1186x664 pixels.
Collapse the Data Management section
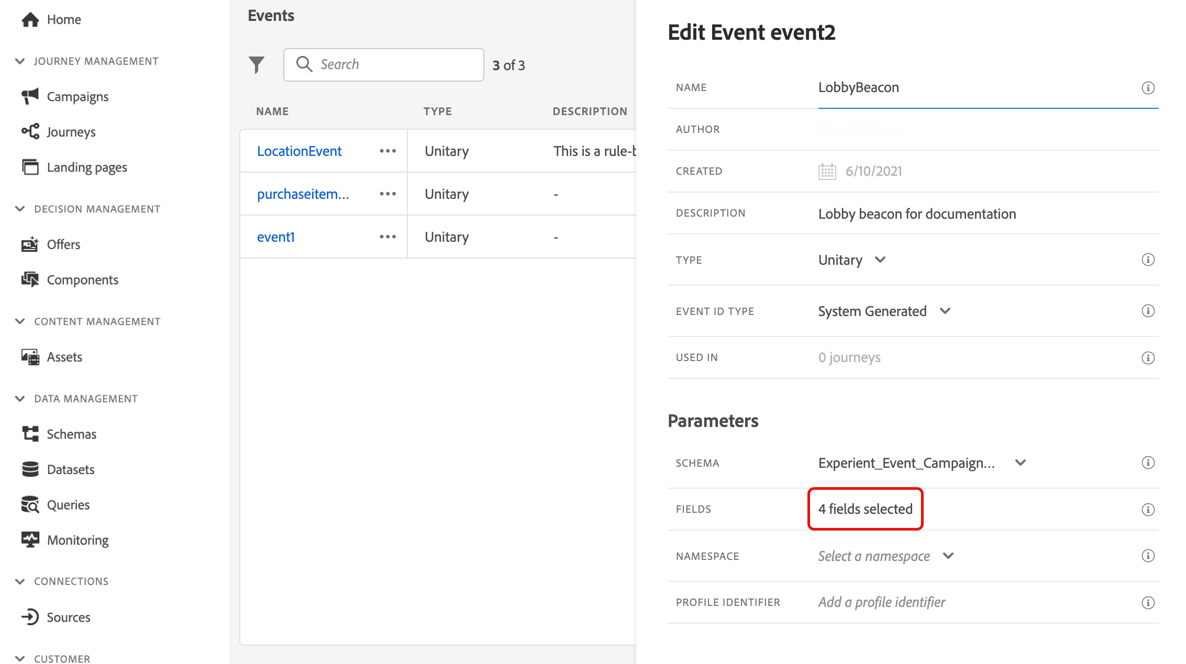[20, 399]
